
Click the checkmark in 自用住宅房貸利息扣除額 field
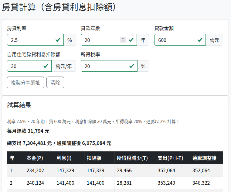(x=46, y=66)
